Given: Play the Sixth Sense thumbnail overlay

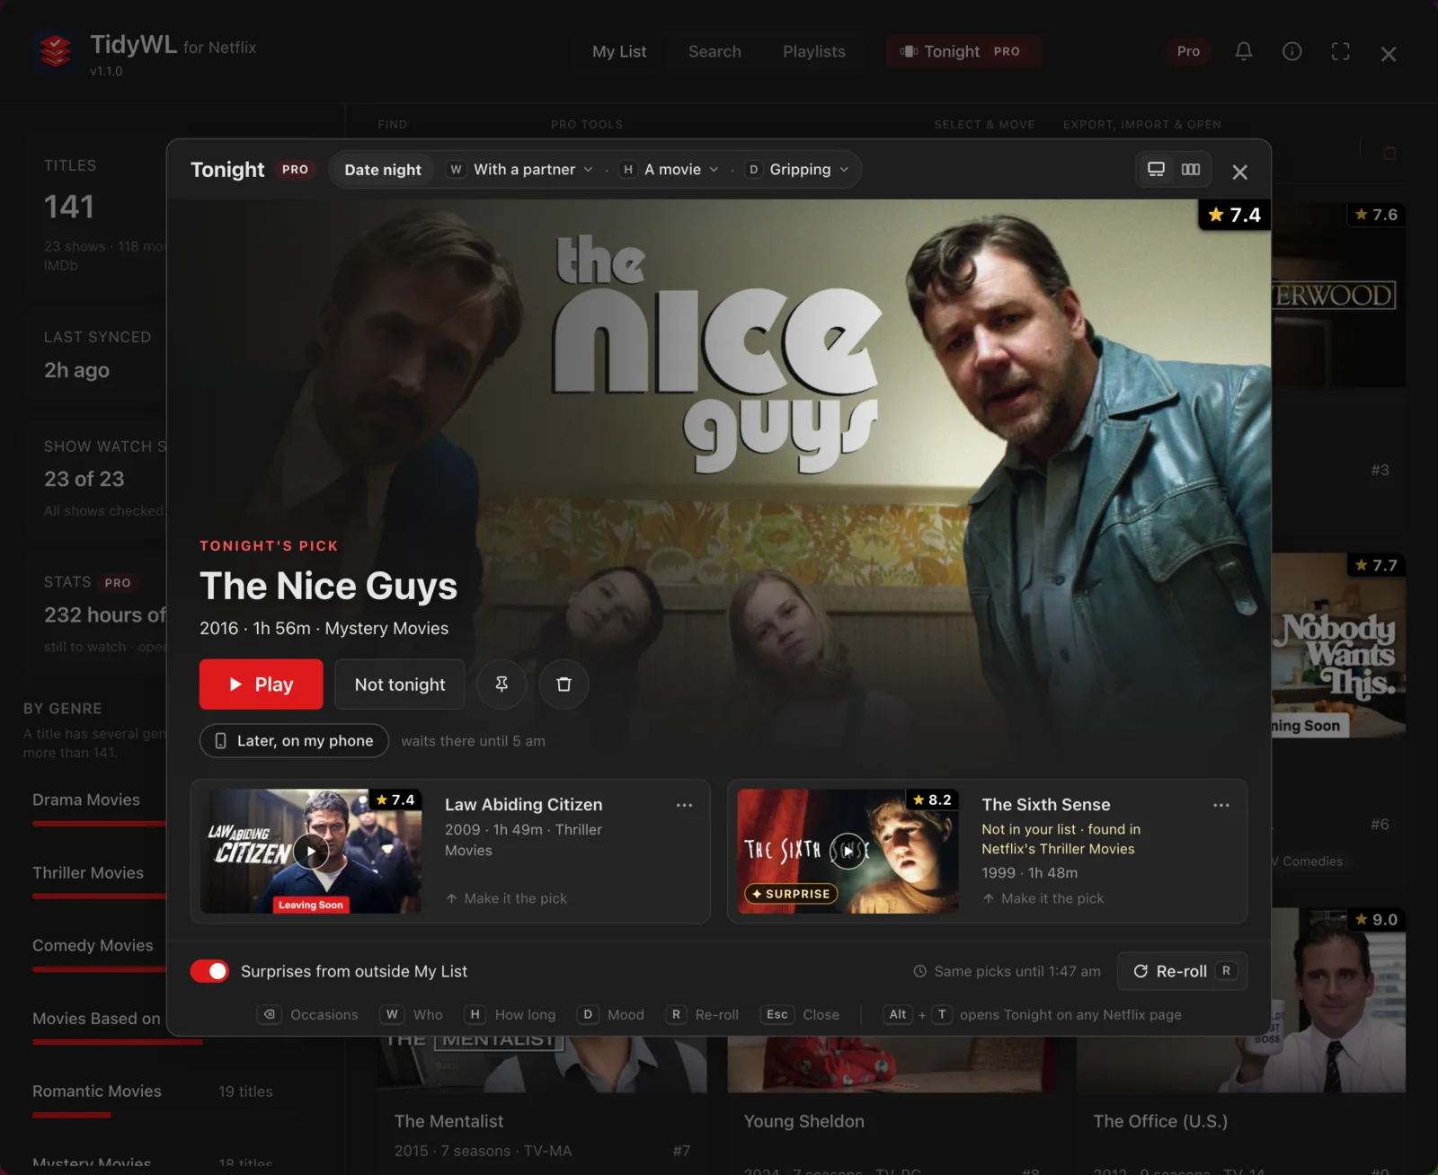Looking at the screenshot, I should tap(848, 851).
